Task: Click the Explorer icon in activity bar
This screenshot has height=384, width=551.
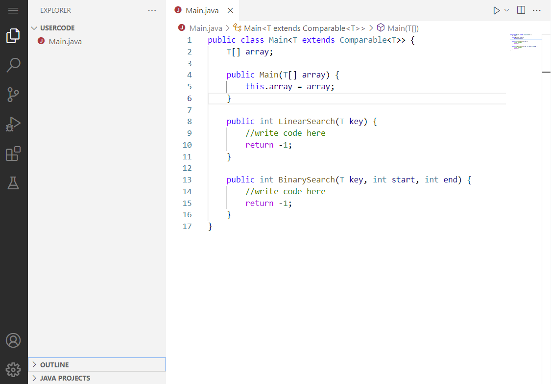Action: point(13,35)
